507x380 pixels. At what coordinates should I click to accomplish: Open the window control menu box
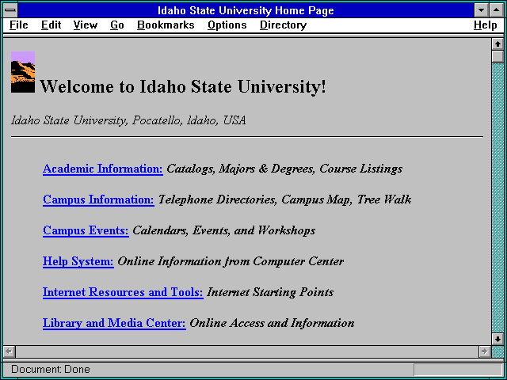point(10,10)
